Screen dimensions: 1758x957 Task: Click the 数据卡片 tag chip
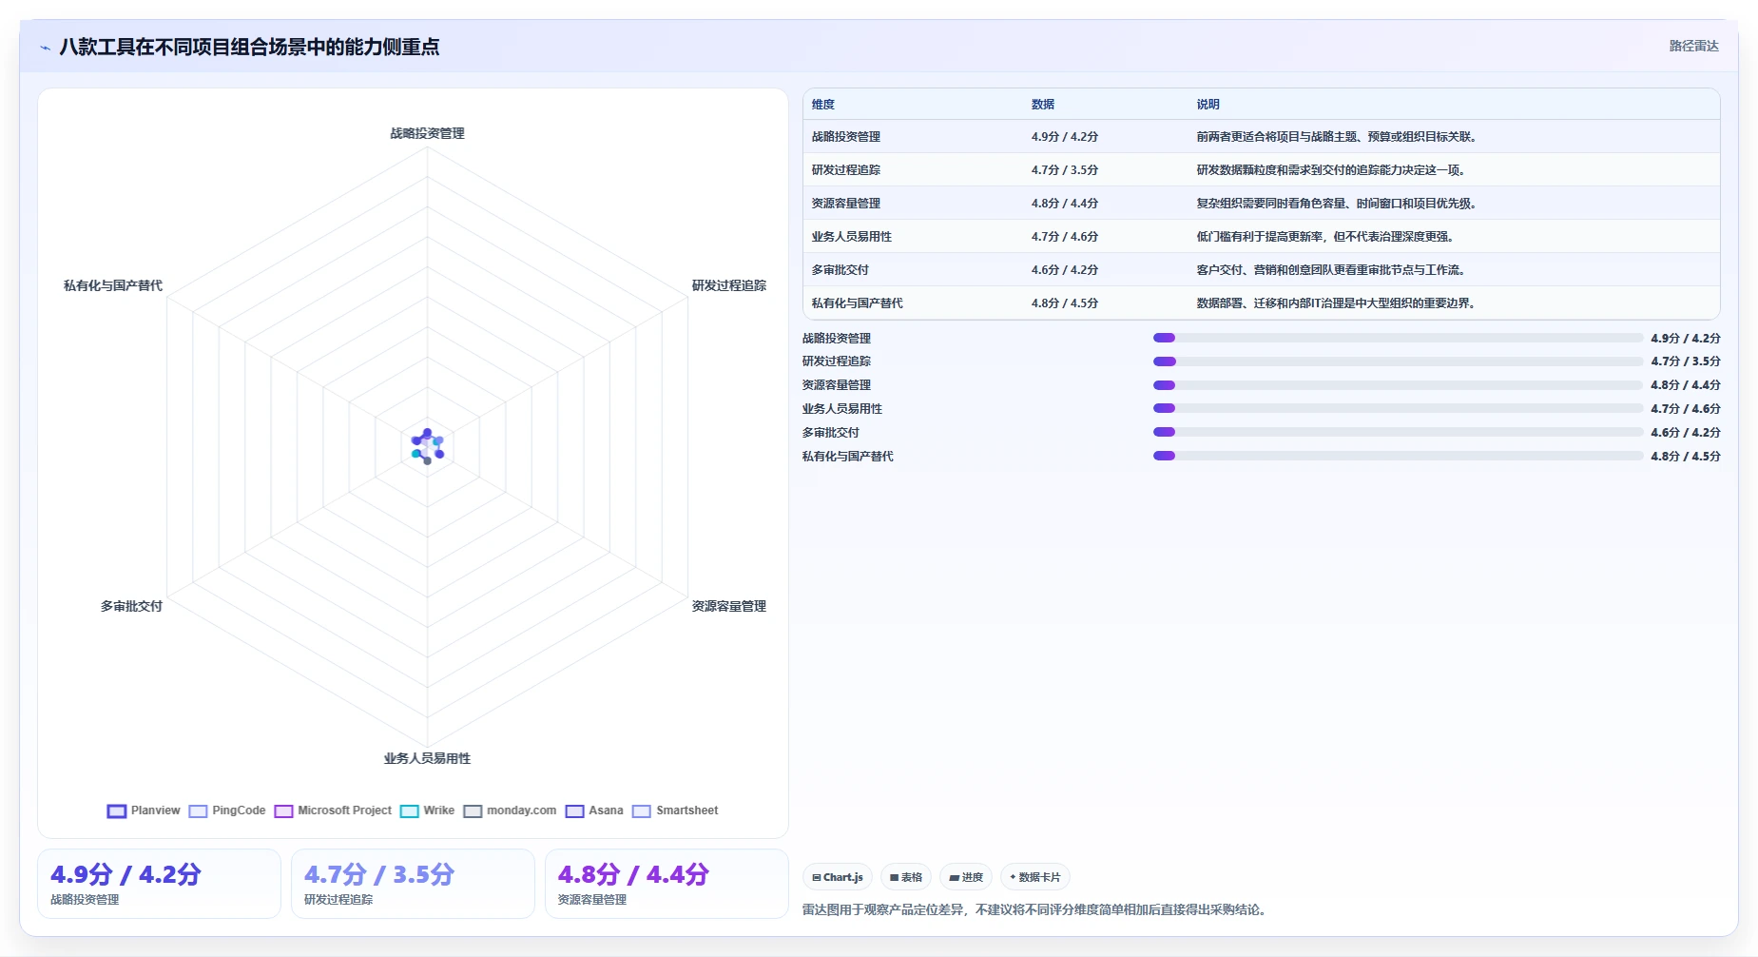(x=1035, y=877)
